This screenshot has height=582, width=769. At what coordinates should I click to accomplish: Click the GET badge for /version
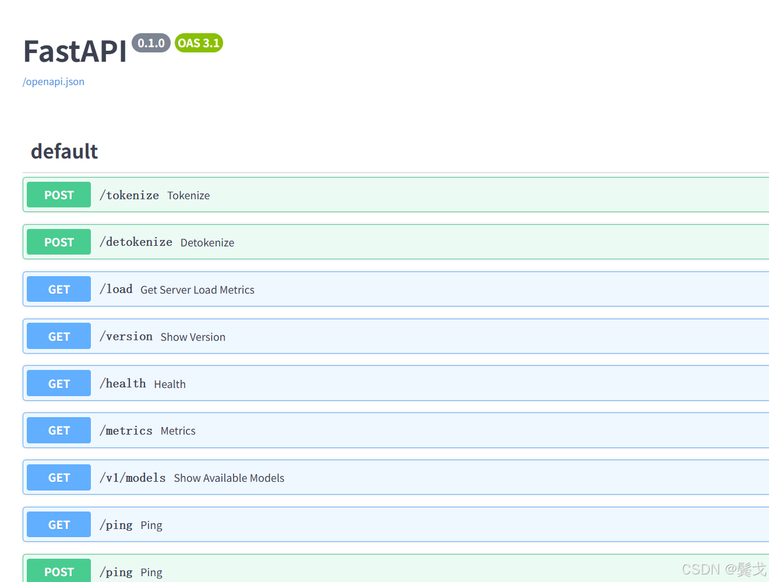pyautogui.click(x=59, y=336)
